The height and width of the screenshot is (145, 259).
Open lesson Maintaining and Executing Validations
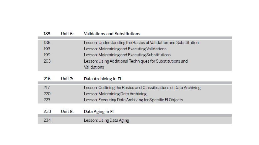[125, 49]
